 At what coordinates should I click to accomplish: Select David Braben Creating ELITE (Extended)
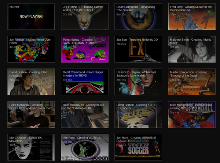138,115
